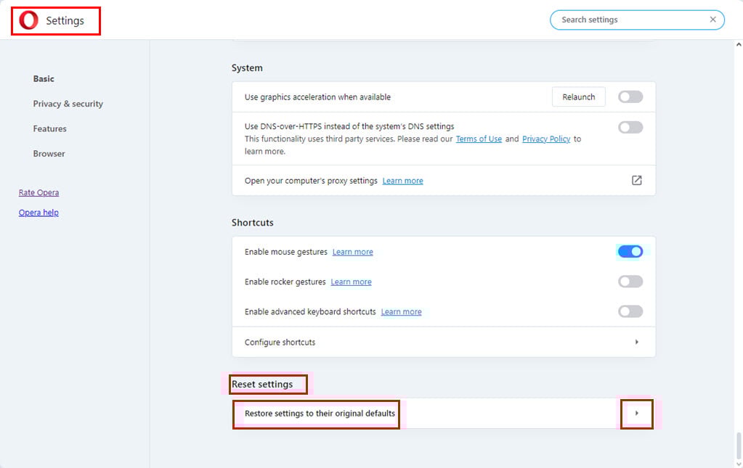Image resolution: width=743 pixels, height=468 pixels.
Task: Open Learn more for rocker gestures
Action: (x=351, y=282)
